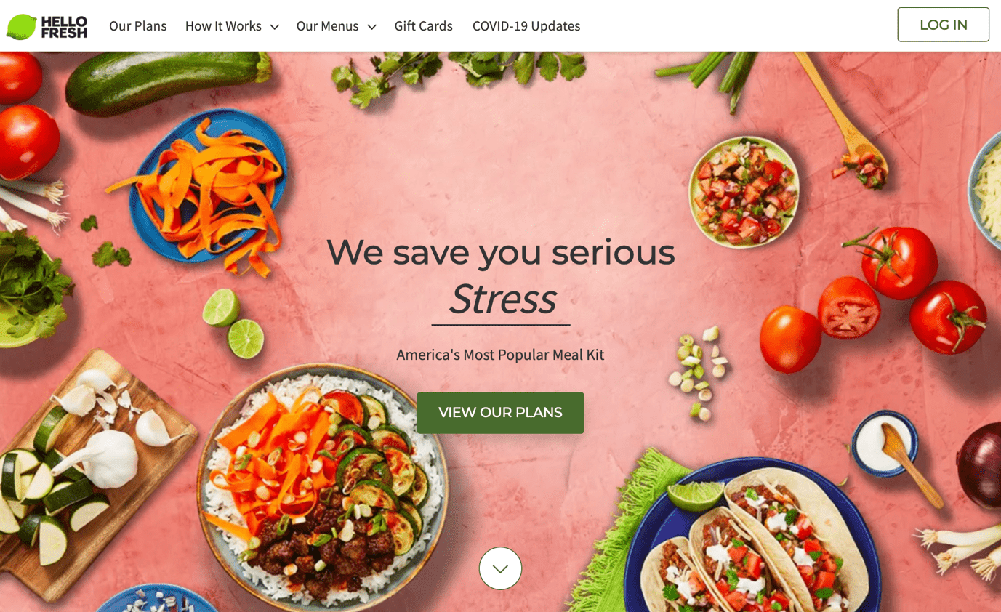
Task: Click the underlined word Stress
Action: point(502,299)
